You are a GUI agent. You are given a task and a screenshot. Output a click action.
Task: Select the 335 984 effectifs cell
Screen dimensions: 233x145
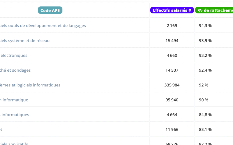(x=172, y=85)
